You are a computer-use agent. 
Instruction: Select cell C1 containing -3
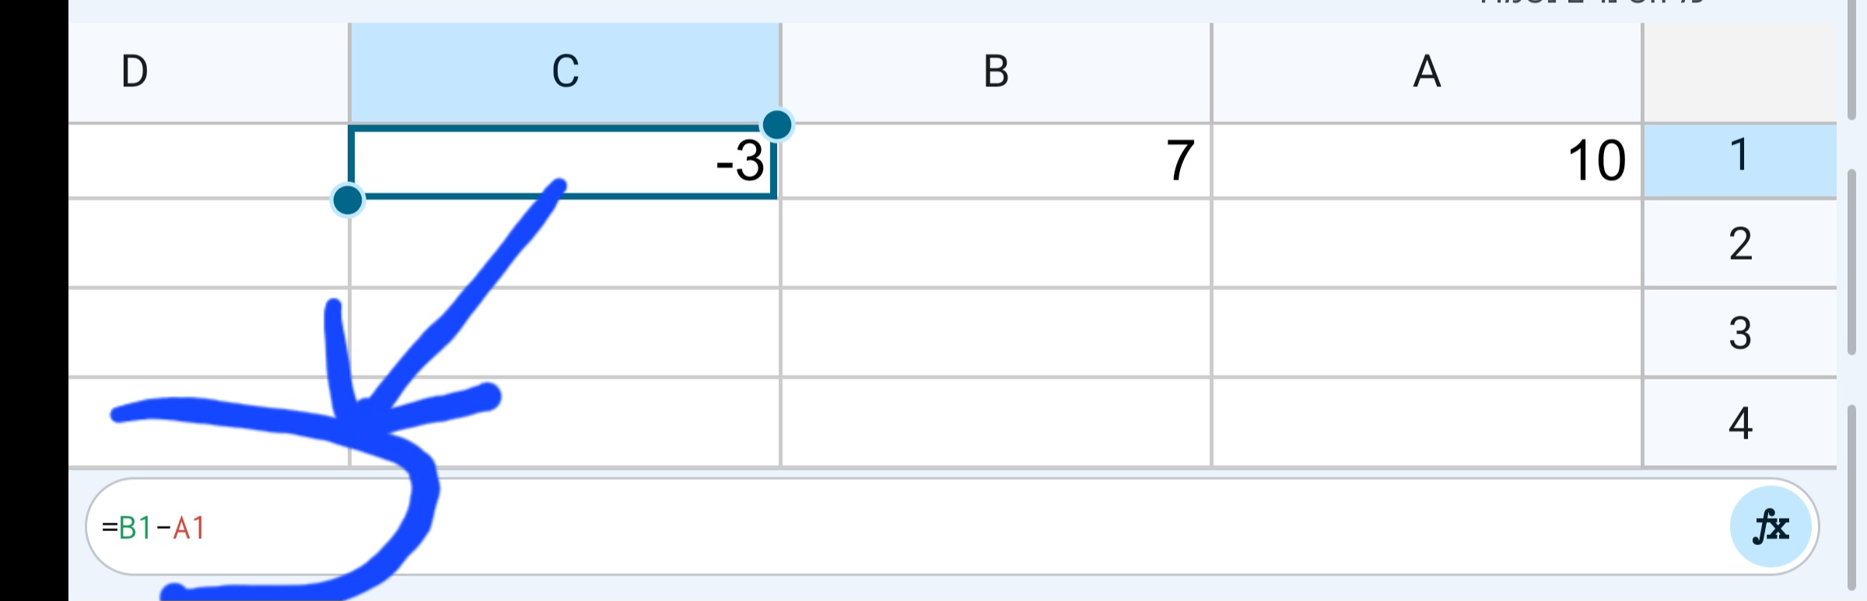tap(564, 161)
